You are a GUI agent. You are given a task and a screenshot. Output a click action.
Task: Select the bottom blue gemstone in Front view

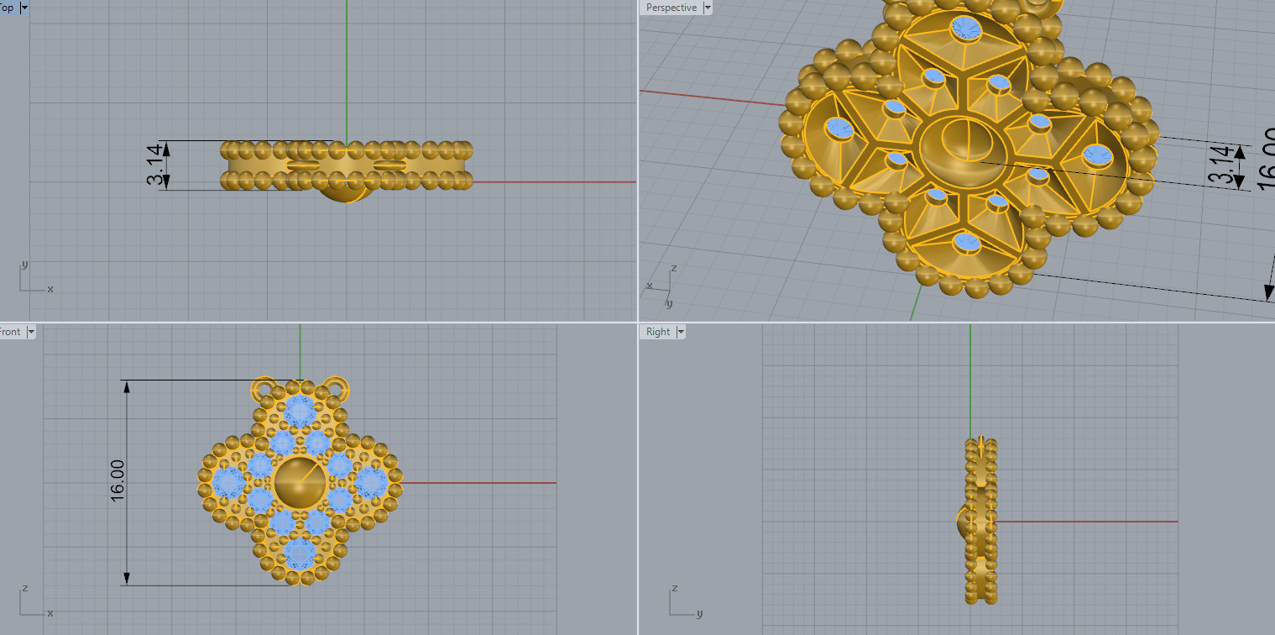coord(300,554)
